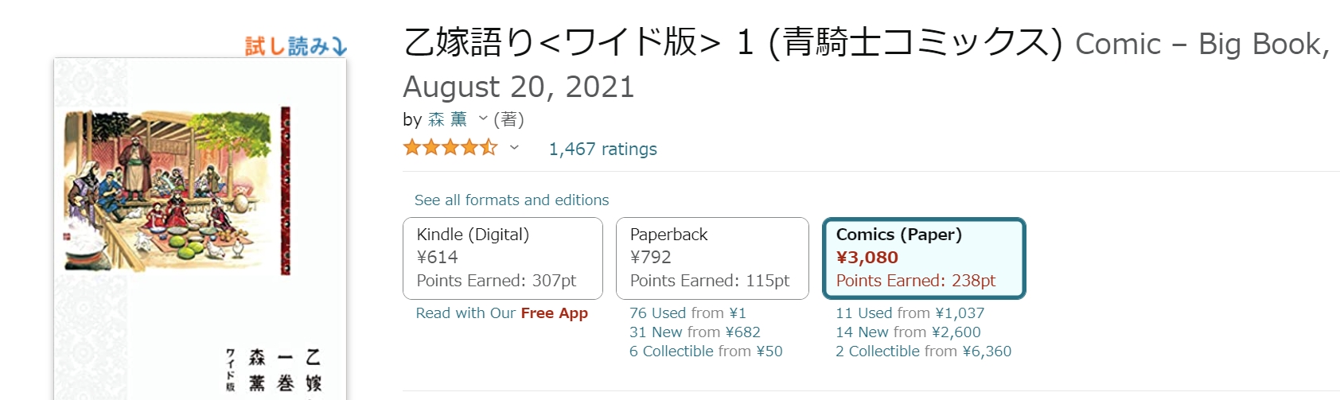Expand author 森 薫 dropdown chevron

click(x=482, y=118)
